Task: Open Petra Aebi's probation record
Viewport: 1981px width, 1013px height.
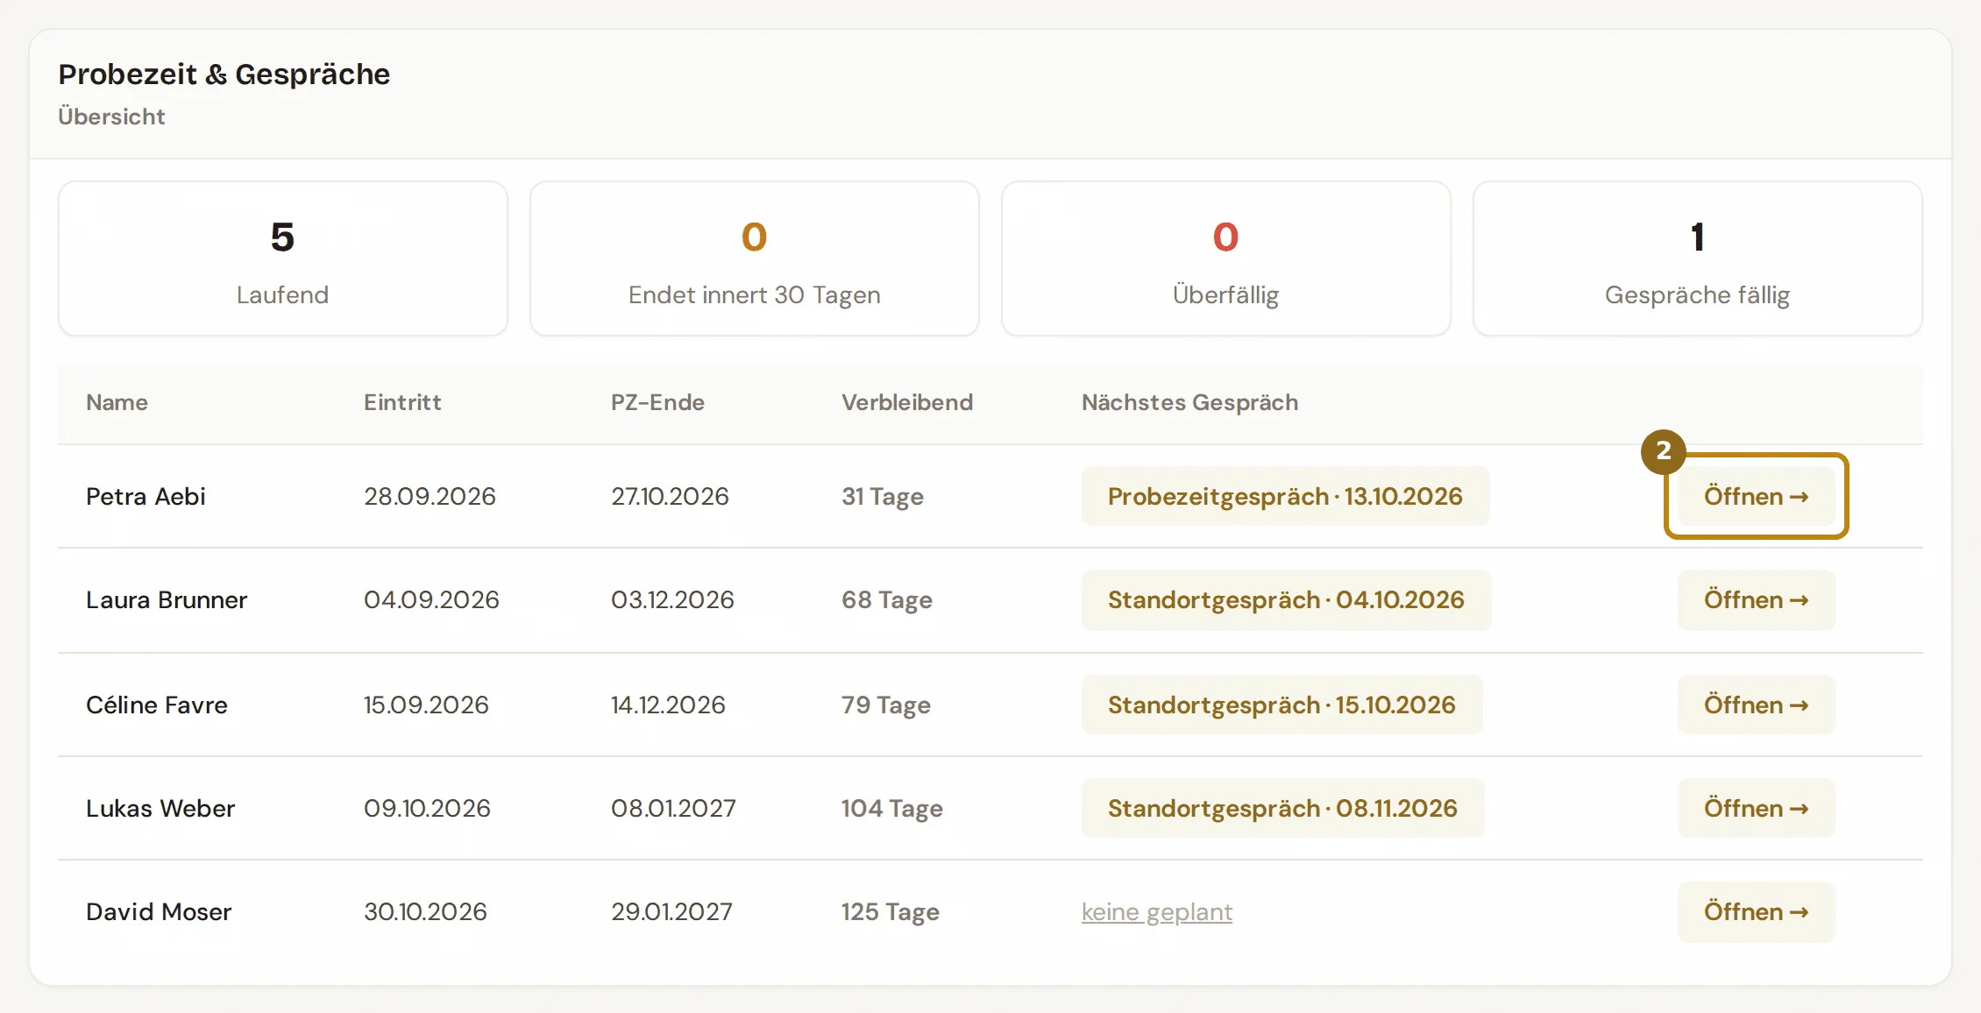Action: click(1756, 496)
